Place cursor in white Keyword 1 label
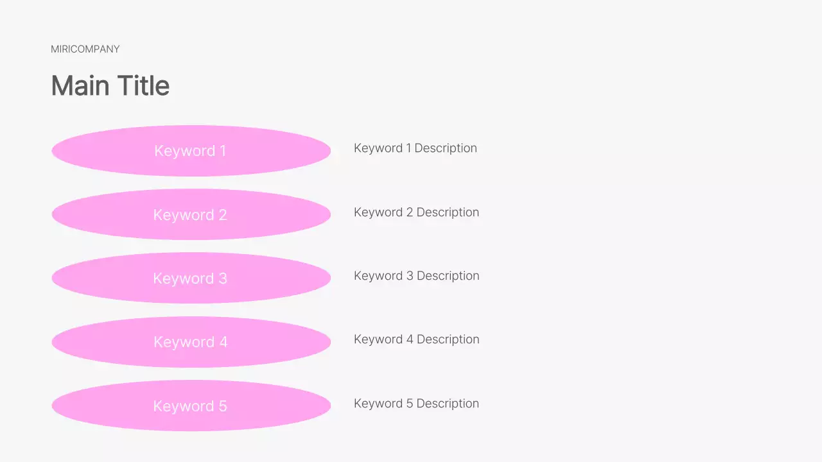Screen dimensions: 822x462 (x=190, y=151)
